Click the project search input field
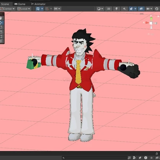Viewport: 160px width, 160px height. (x=95, y=158)
